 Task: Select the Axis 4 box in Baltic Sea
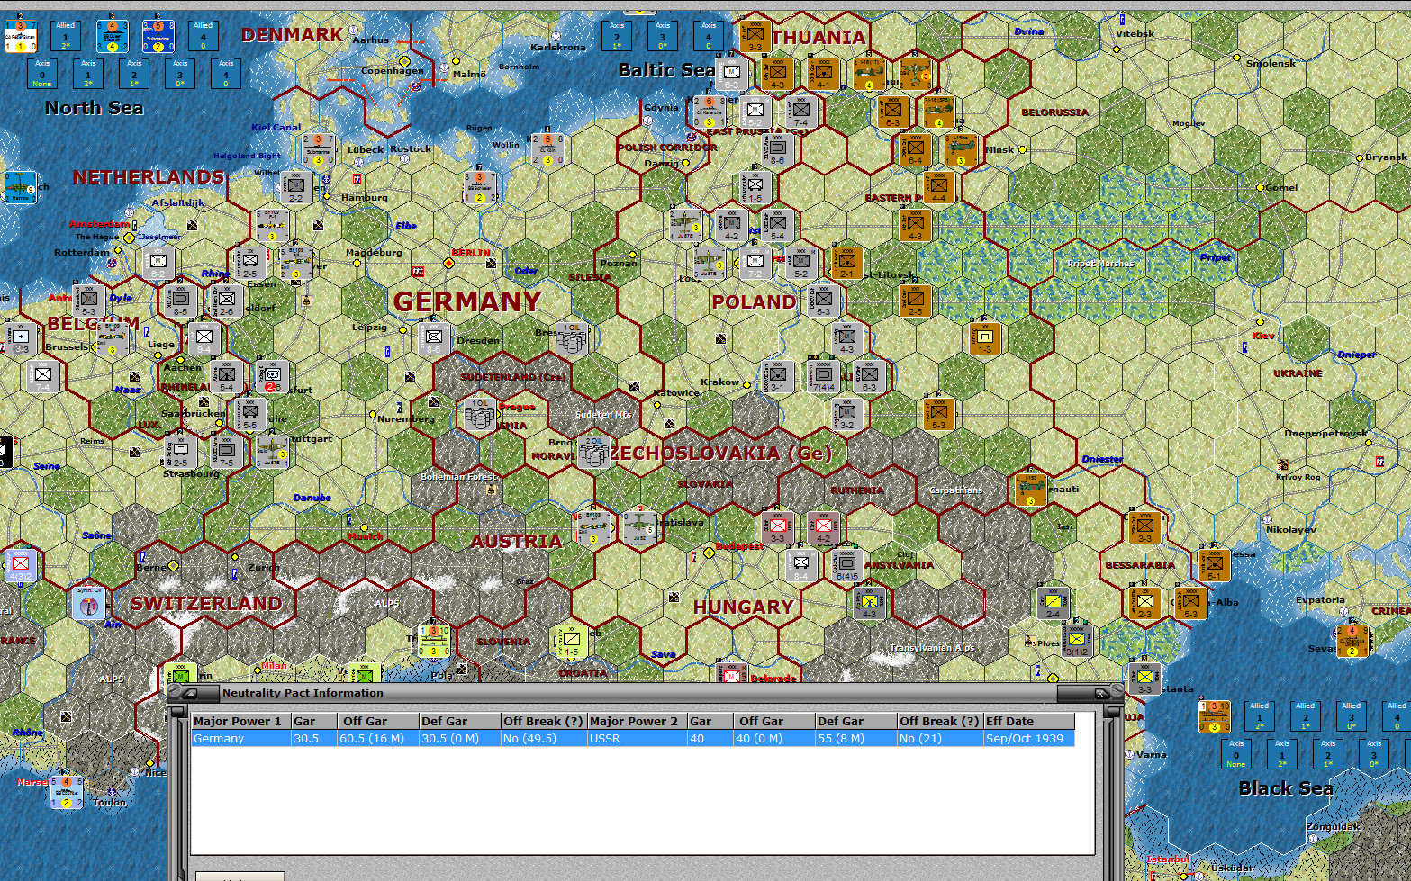pyautogui.click(x=709, y=36)
